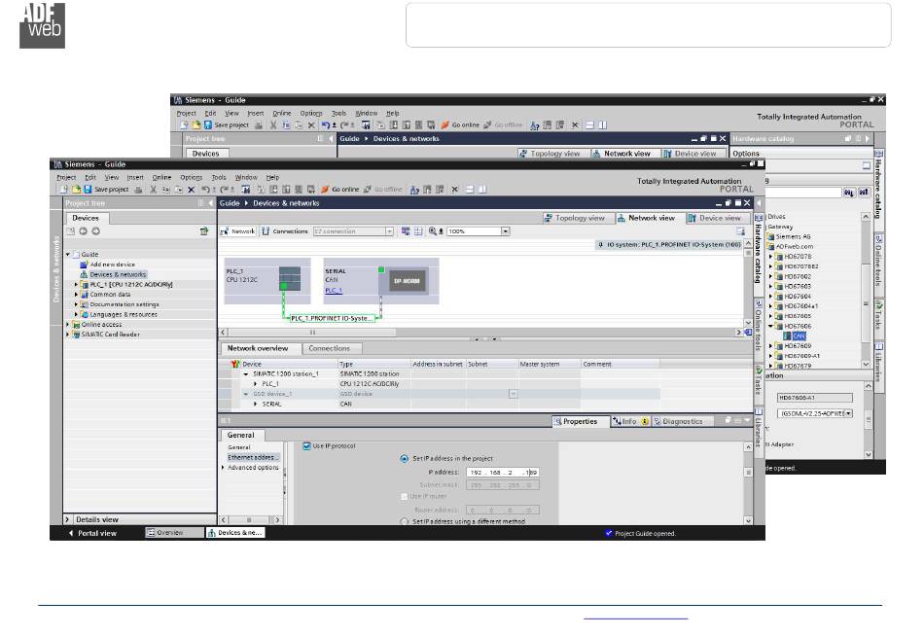Expand HD67605 folder in hardware catalog
Image resolution: width=924 pixels, height=636 pixels.
click(x=770, y=316)
